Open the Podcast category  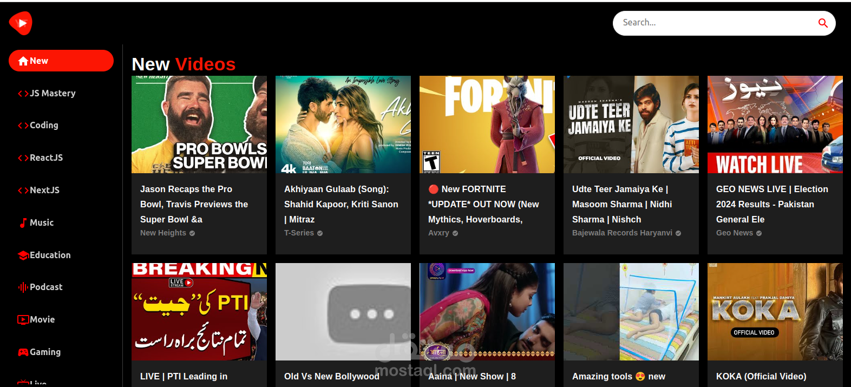tap(61, 287)
